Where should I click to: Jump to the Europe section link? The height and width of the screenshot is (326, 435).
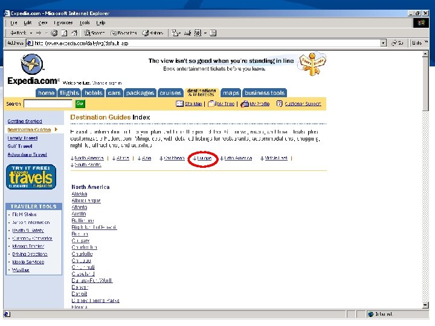204,158
